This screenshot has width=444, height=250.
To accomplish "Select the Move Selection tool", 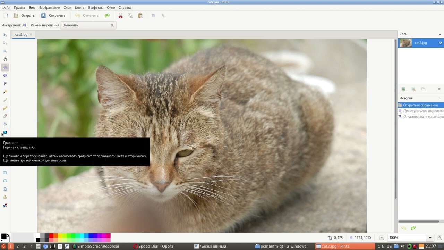I will tap(5, 43).
